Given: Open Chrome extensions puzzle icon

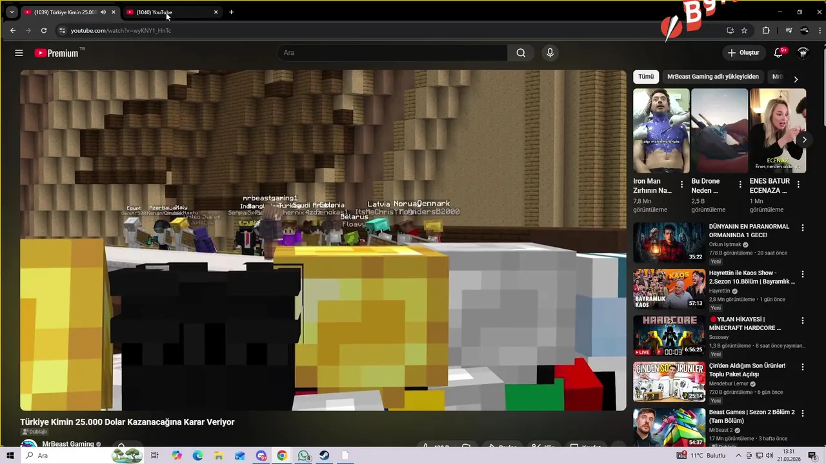Looking at the screenshot, I should (x=766, y=30).
